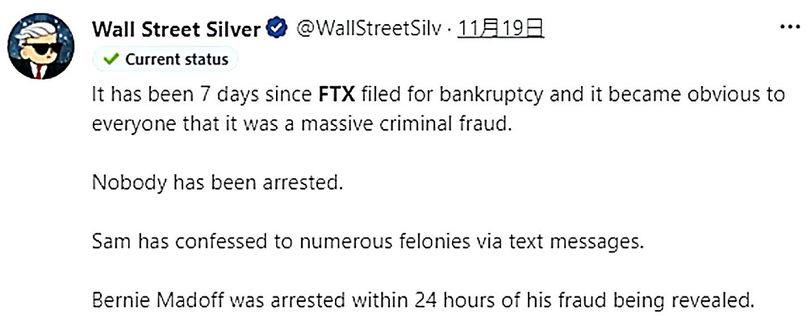
Task: Click the tweet line starting "It has been 7 days"
Action: coord(436,95)
